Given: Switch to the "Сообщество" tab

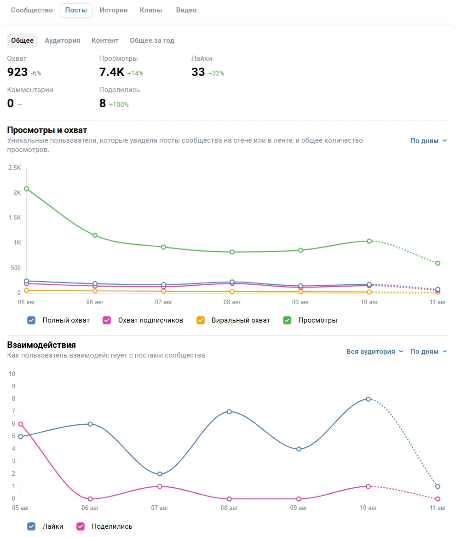Looking at the screenshot, I should click(x=32, y=10).
